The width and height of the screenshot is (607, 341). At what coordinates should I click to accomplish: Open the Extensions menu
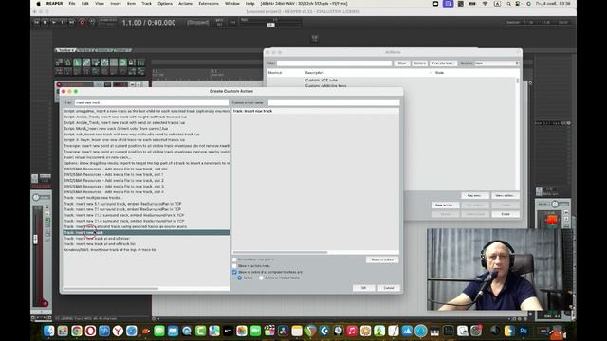(x=209, y=4)
